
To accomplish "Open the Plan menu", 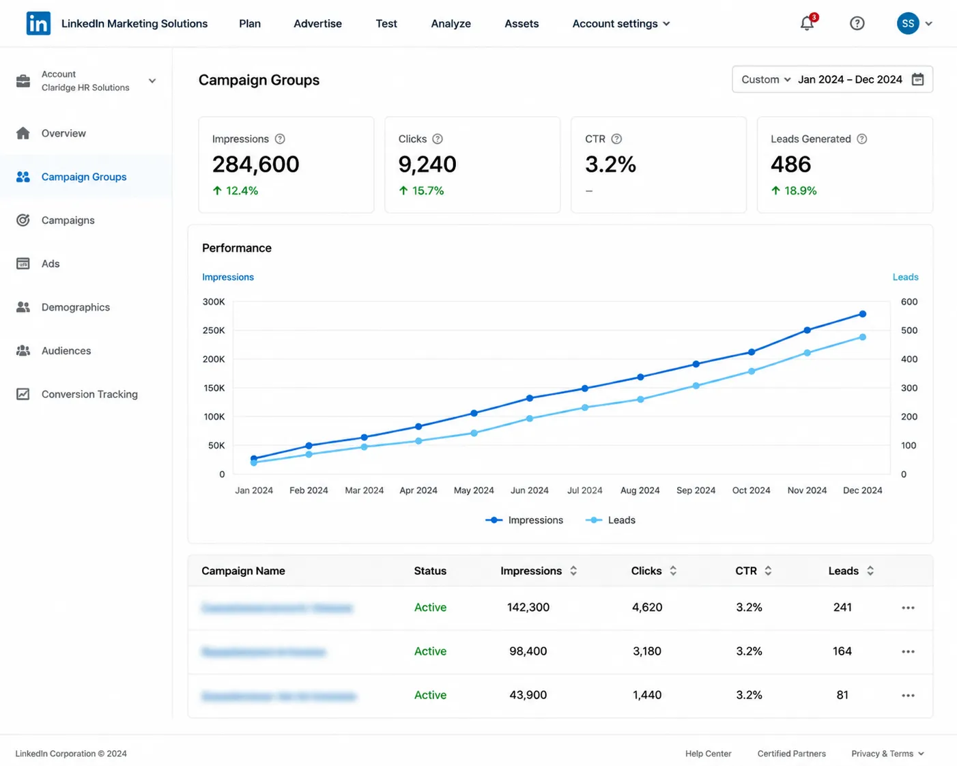I will point(250,23).
